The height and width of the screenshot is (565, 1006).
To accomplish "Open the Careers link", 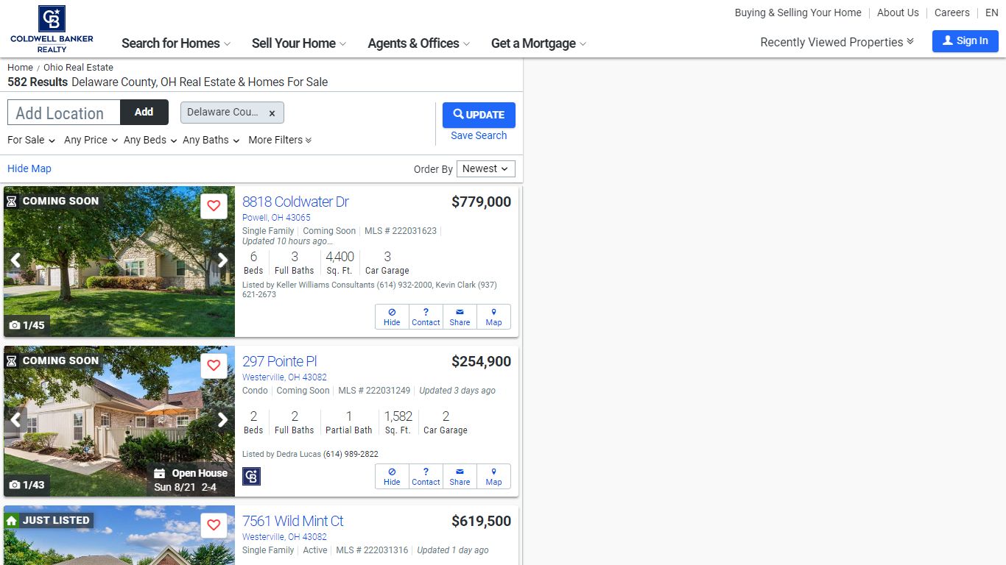I will point(952,13).
